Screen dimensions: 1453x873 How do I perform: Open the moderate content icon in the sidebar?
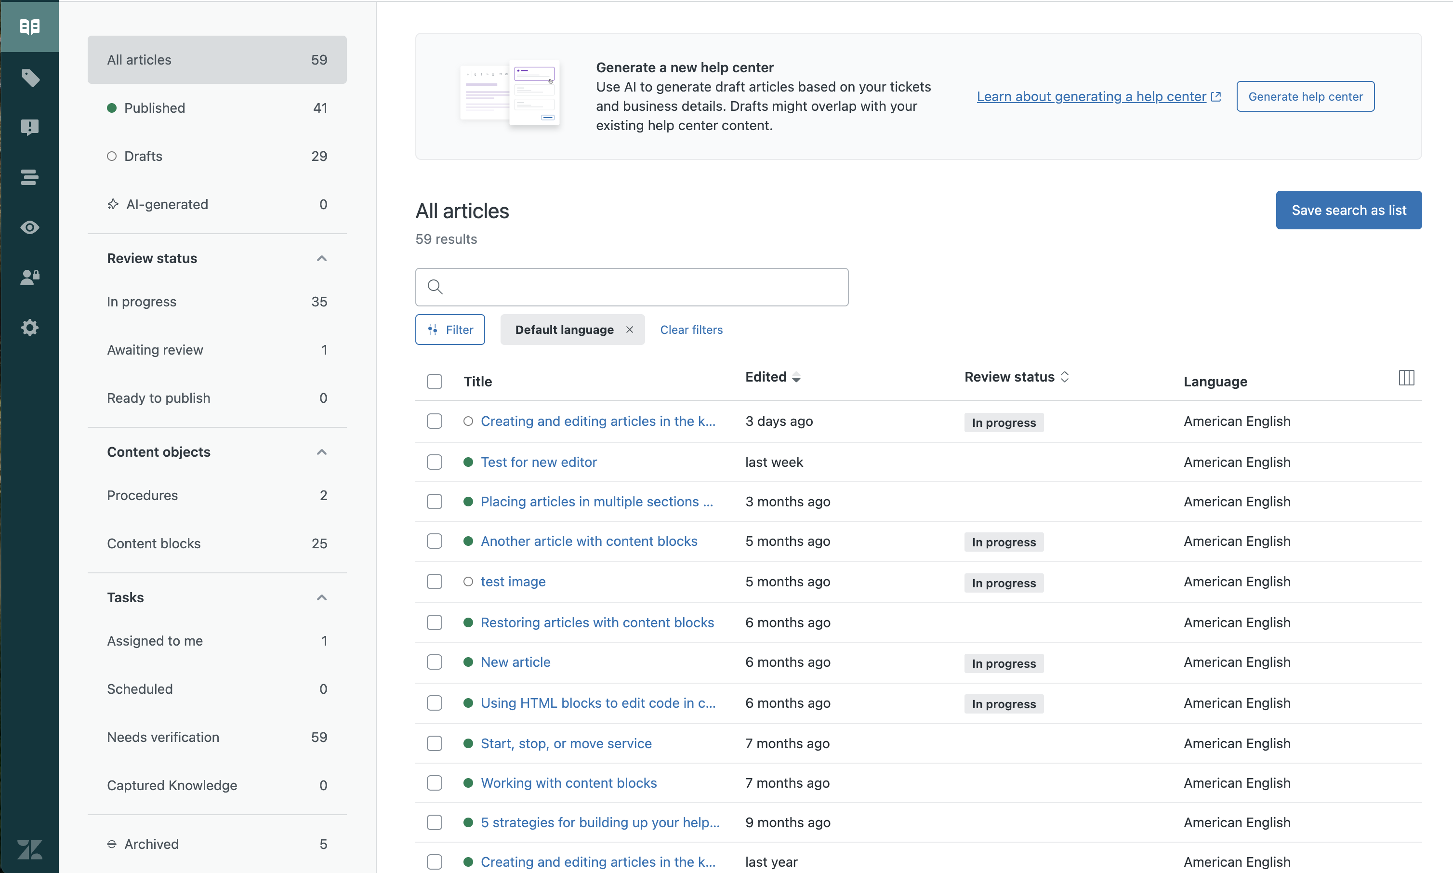[x=29, y=127]
